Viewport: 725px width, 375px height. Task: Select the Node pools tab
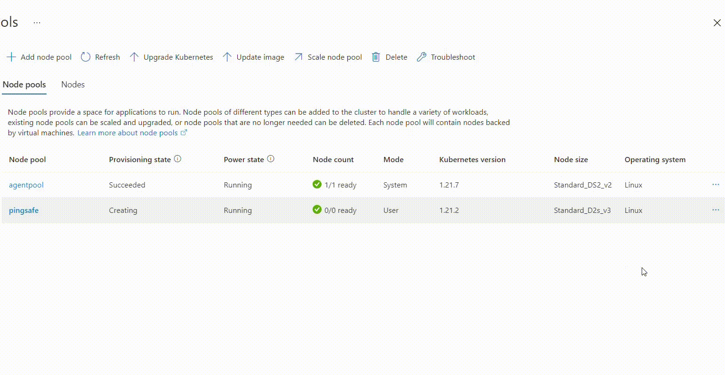pyautogui.click(x=24, y=85)
